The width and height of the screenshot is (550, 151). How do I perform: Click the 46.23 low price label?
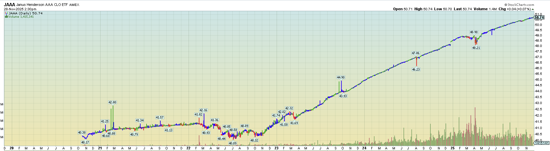416,70
